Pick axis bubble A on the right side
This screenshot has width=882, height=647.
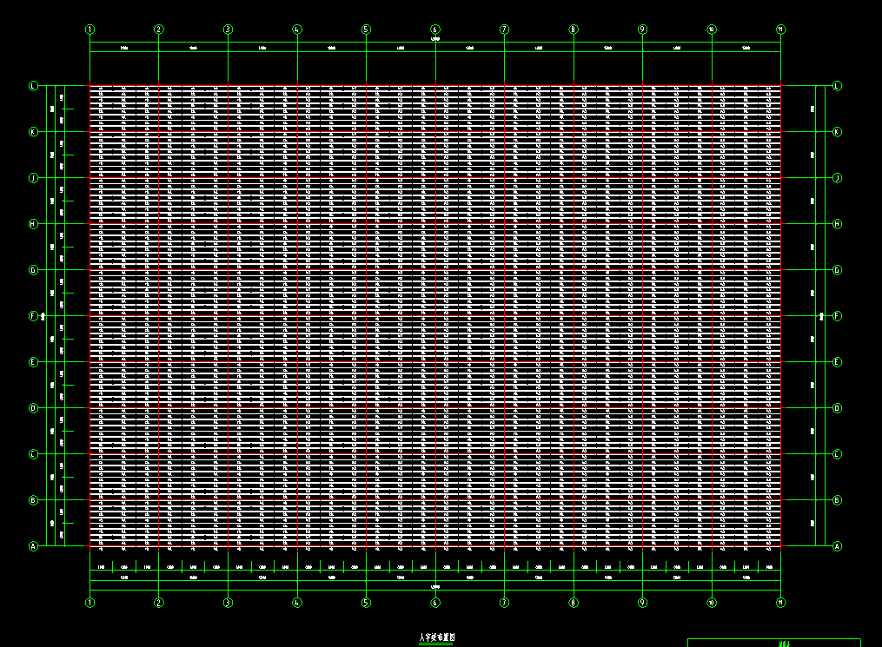coord(837,546)
